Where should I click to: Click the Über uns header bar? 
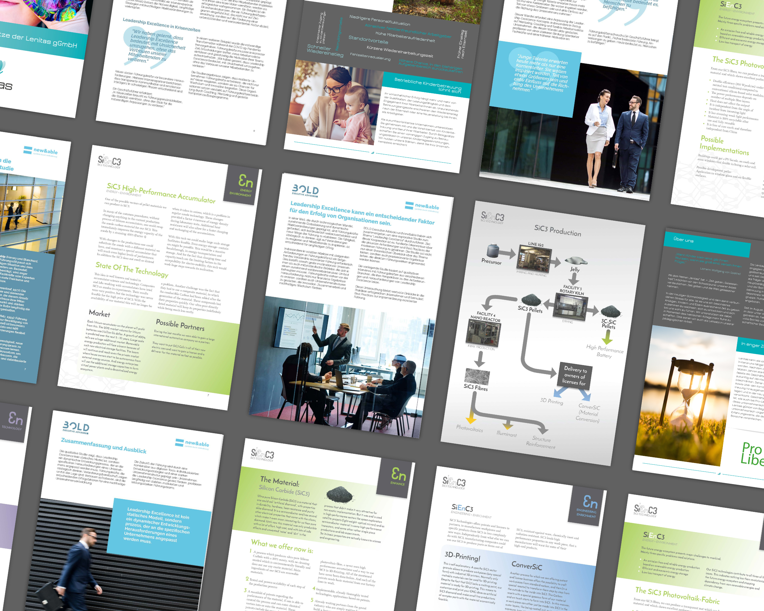click(x=707, y=244)
